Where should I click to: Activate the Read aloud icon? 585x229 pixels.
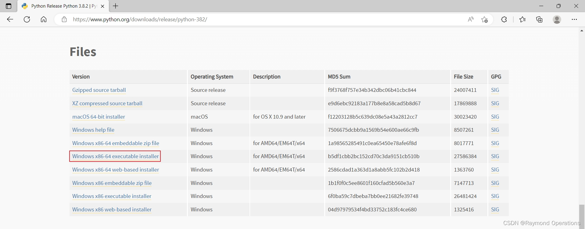(x=471, y=19)
